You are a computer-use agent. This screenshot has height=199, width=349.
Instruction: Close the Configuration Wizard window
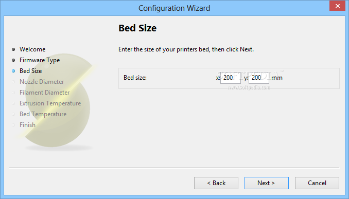pos(338,6)
